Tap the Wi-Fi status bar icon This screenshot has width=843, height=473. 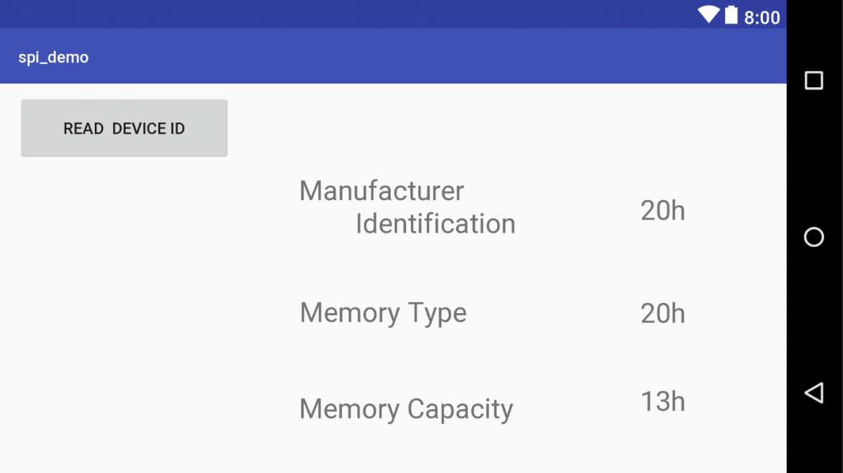(708, 16)
